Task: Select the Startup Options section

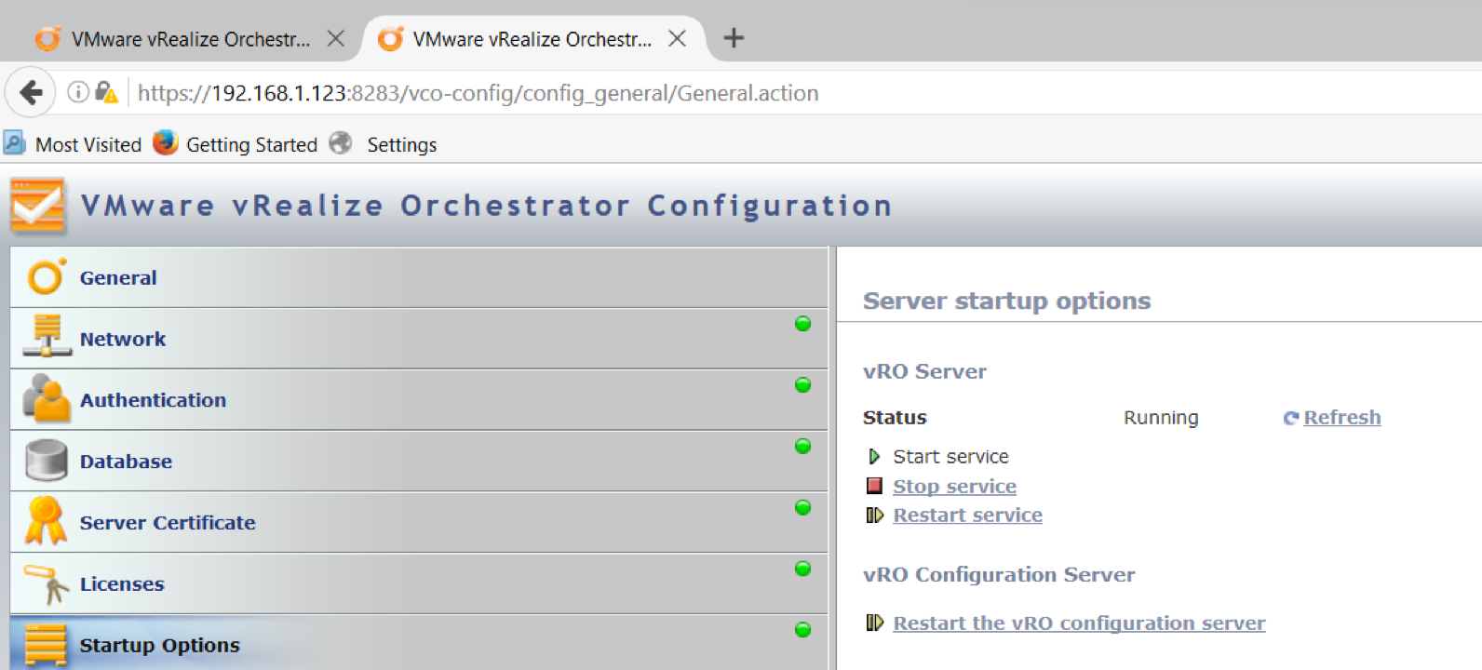Action: point(419,643)
